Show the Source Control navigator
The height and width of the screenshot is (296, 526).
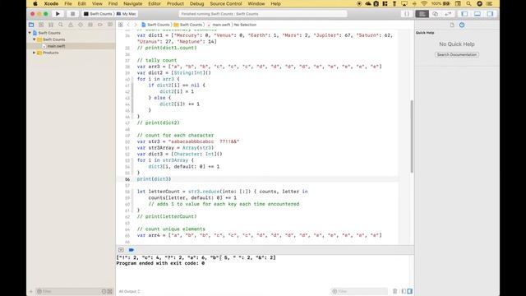point(41,25)
